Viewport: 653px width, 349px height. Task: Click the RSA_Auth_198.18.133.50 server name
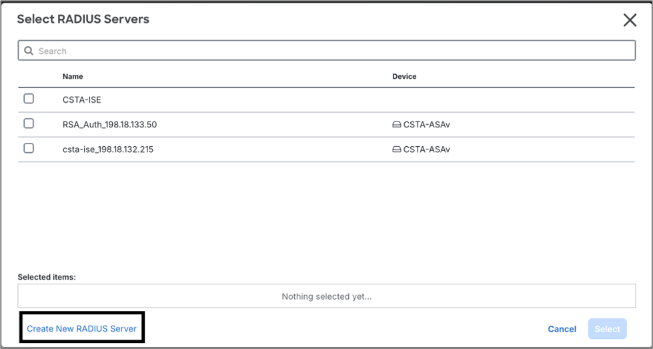(109, 124)
